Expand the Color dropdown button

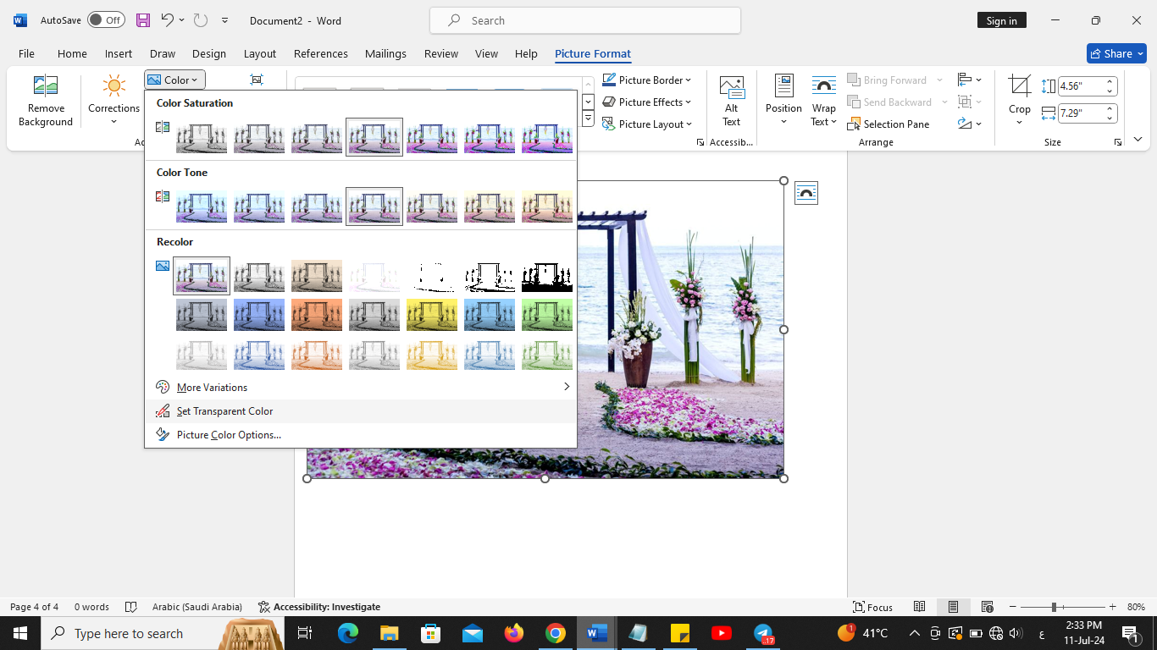[x=174, y=80]
